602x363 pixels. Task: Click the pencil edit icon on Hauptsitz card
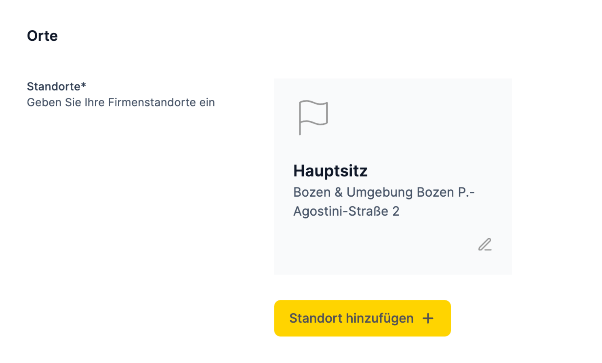pyautogui.click(x=485, y=245)
